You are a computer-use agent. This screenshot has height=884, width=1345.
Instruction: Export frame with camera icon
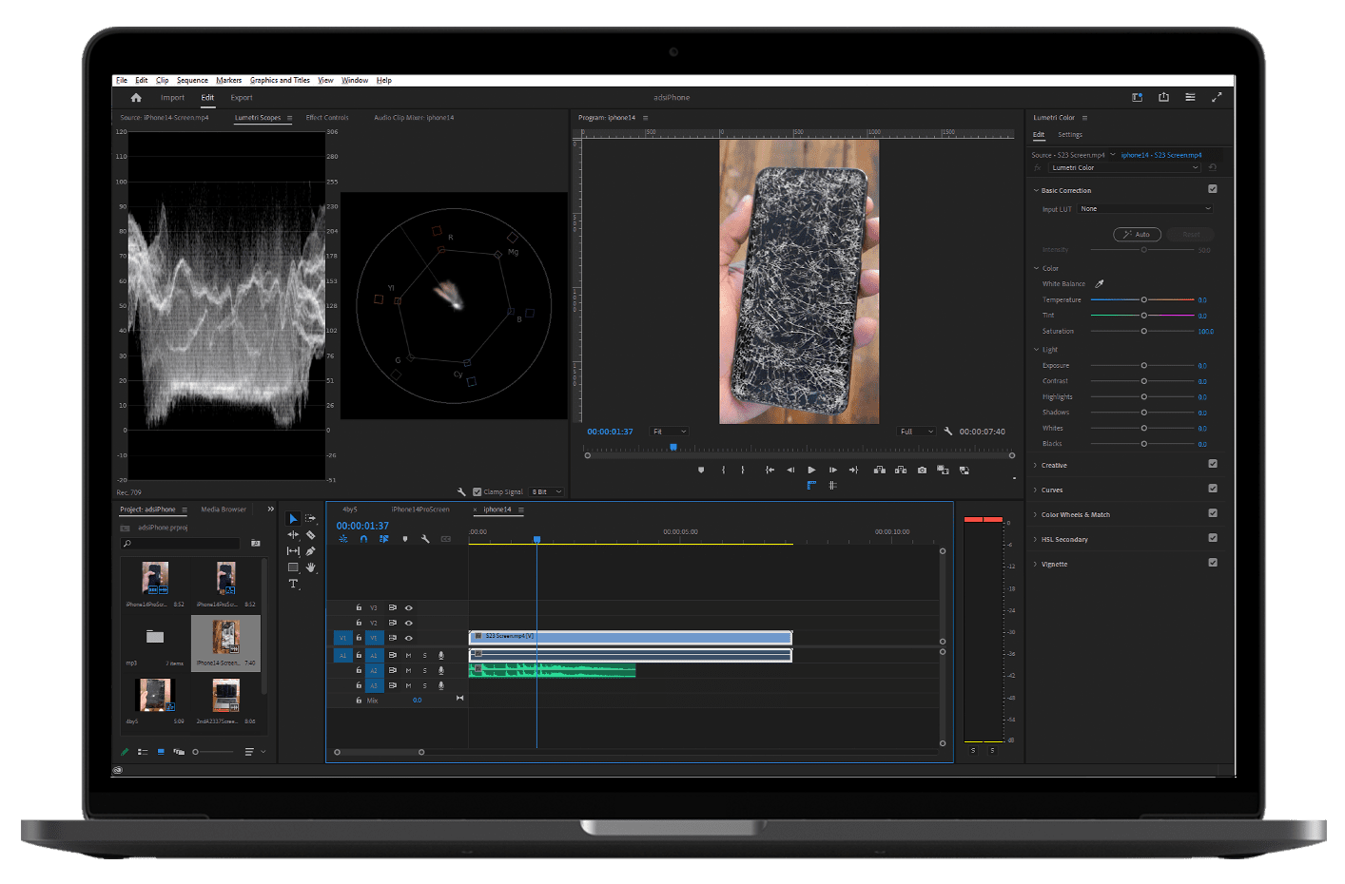click(x=922, y=470)
